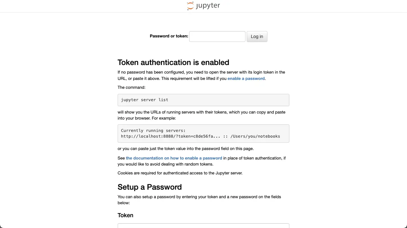This screenshot has width=407, height=228.
Task: Open the 'enable a password' link
Action: (246, 79)
